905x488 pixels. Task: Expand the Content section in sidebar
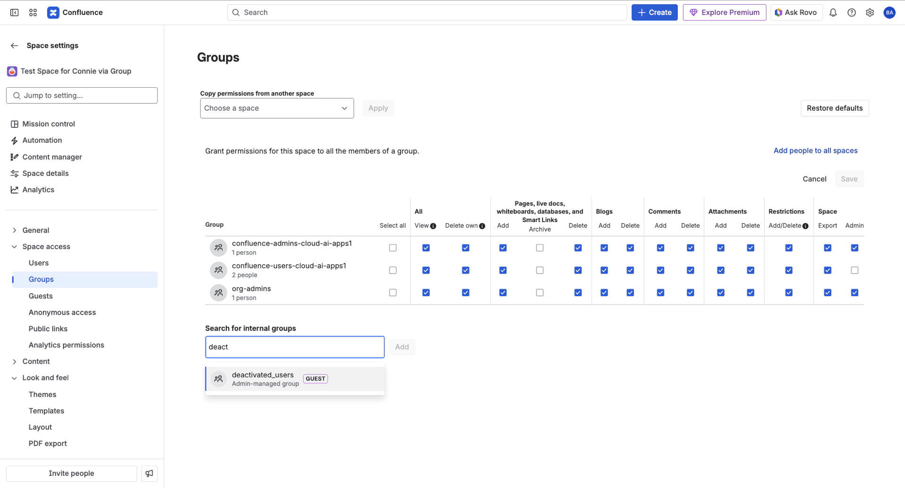coord(15,361)
